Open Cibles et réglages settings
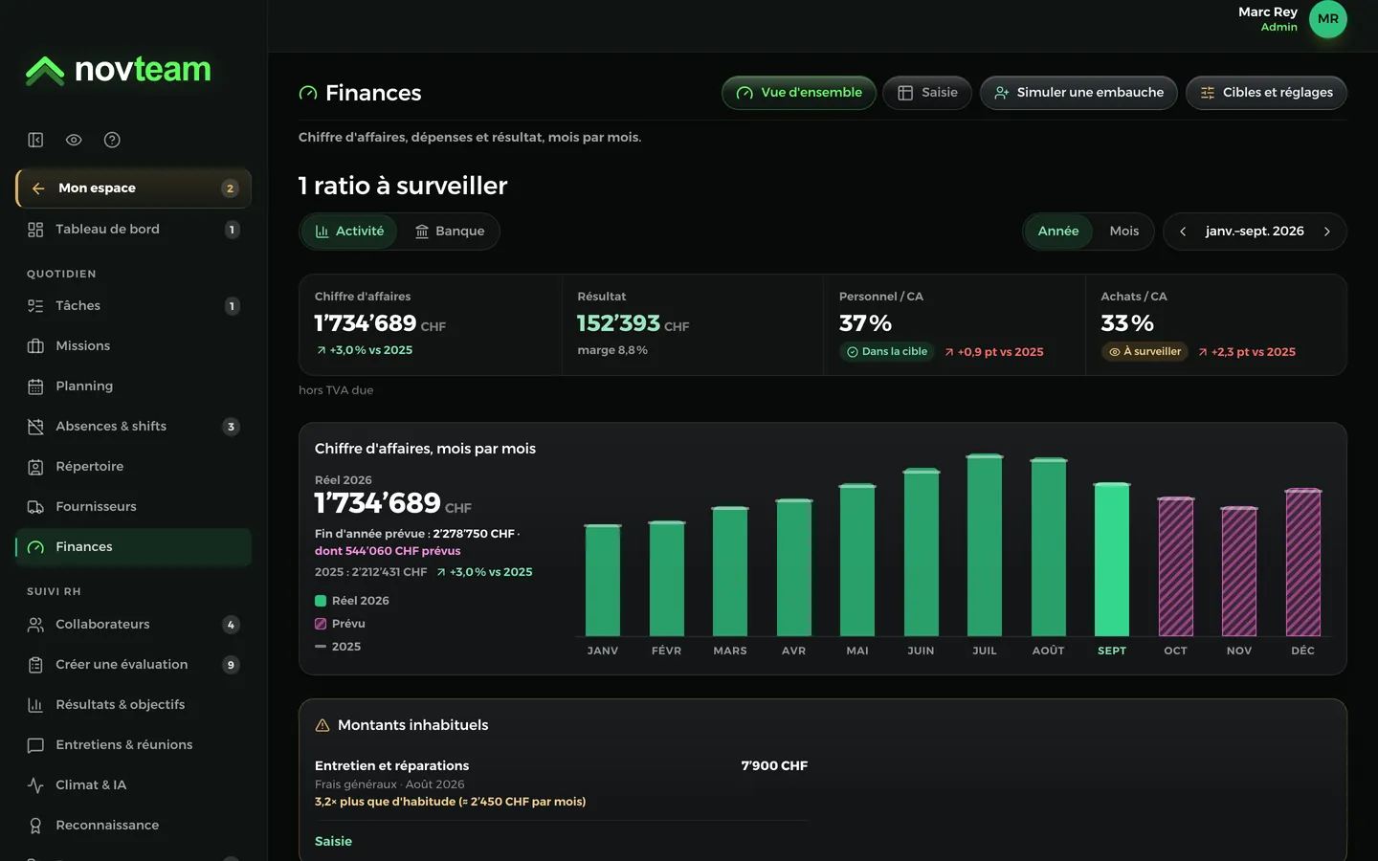The image size is (1378, 861). tap(1266, 93)
